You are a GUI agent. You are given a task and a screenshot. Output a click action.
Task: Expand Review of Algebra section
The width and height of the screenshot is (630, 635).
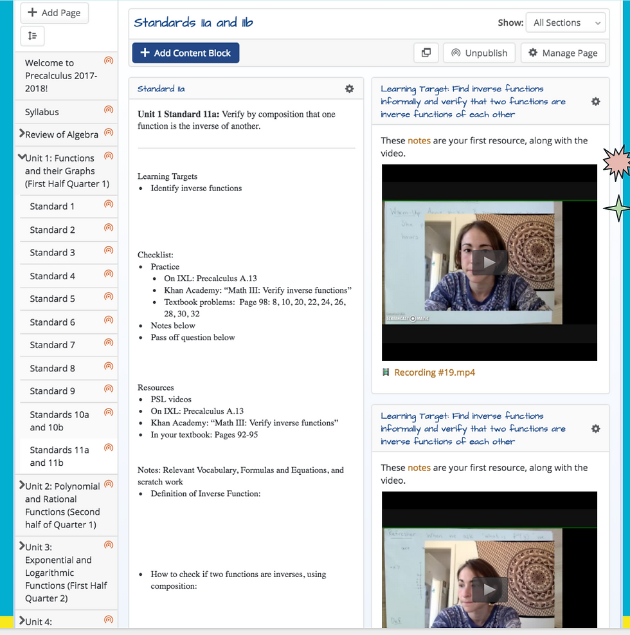point(22,133)
